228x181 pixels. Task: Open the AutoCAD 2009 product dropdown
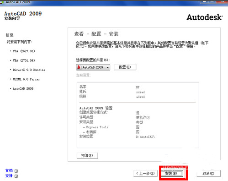[x=93, y=67]
